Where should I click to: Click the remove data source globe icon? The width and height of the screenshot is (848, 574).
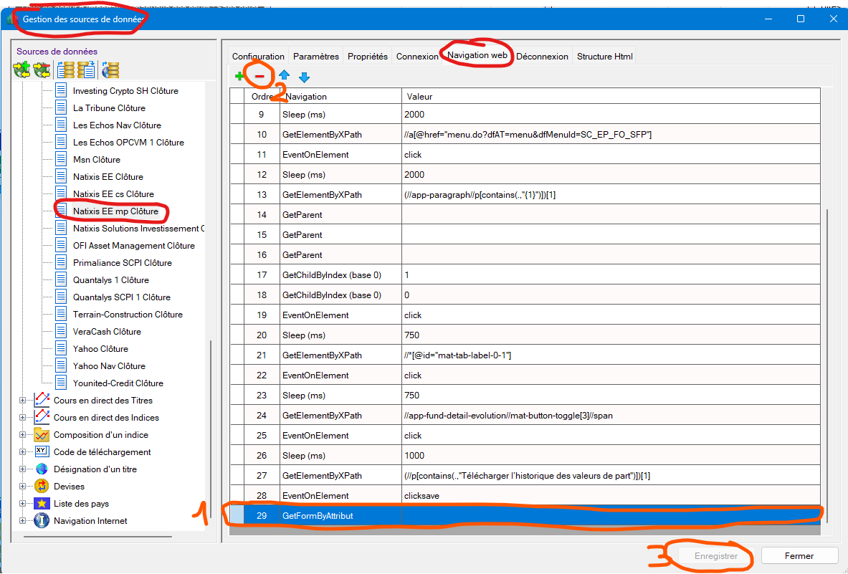42,70
